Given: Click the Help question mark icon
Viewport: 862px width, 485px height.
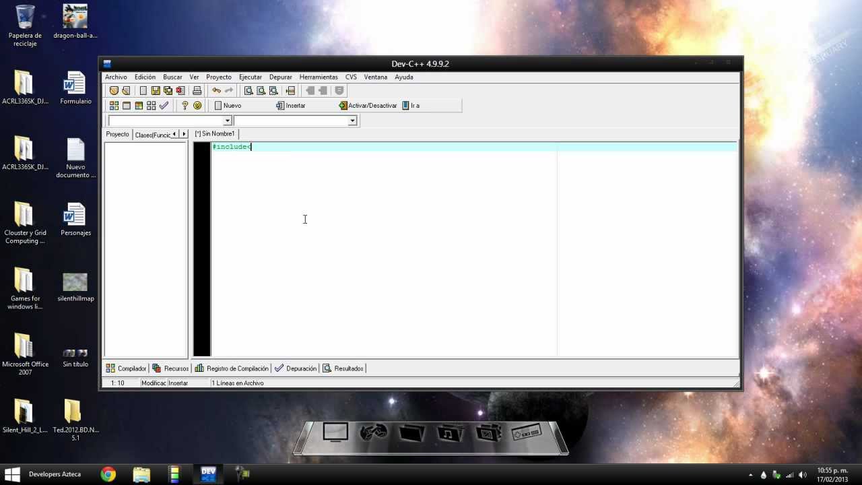Looking at the screenshot, I should (x=185, y=106).
